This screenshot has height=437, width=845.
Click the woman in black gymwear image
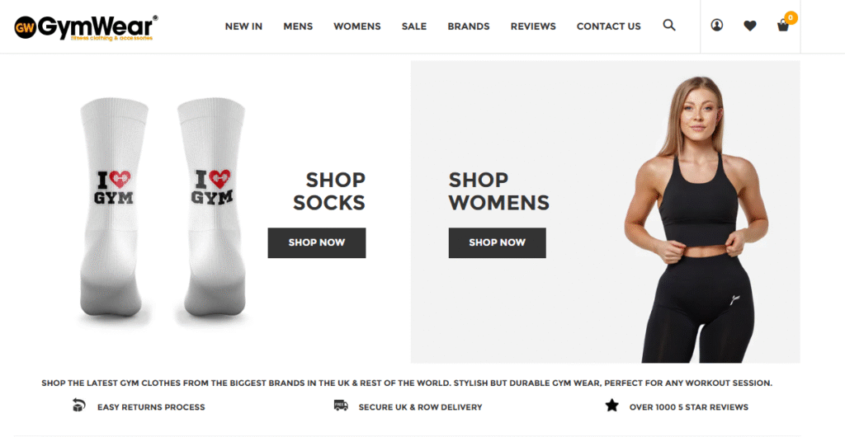coord(695,219)
